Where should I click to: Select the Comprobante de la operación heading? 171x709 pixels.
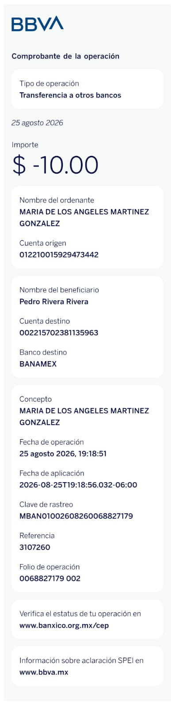(x=65, y=56)
